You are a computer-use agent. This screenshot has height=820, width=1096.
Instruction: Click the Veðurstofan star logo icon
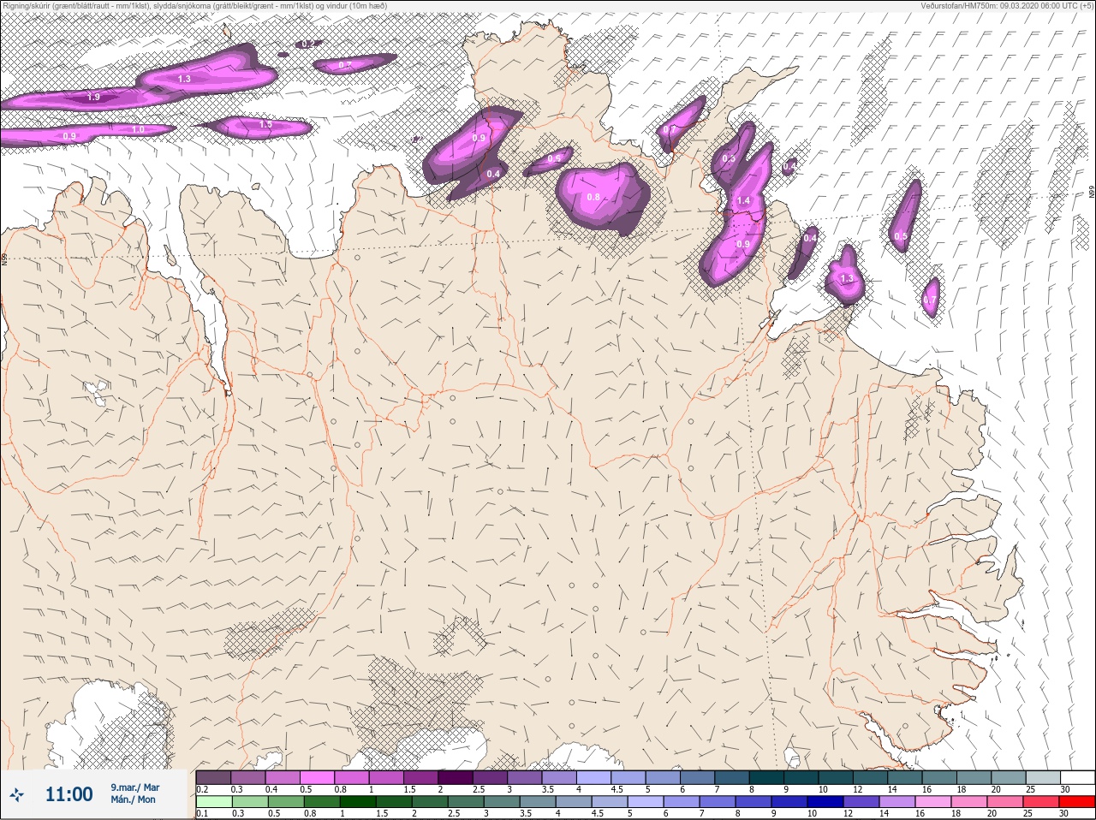[x=16, y=795]
